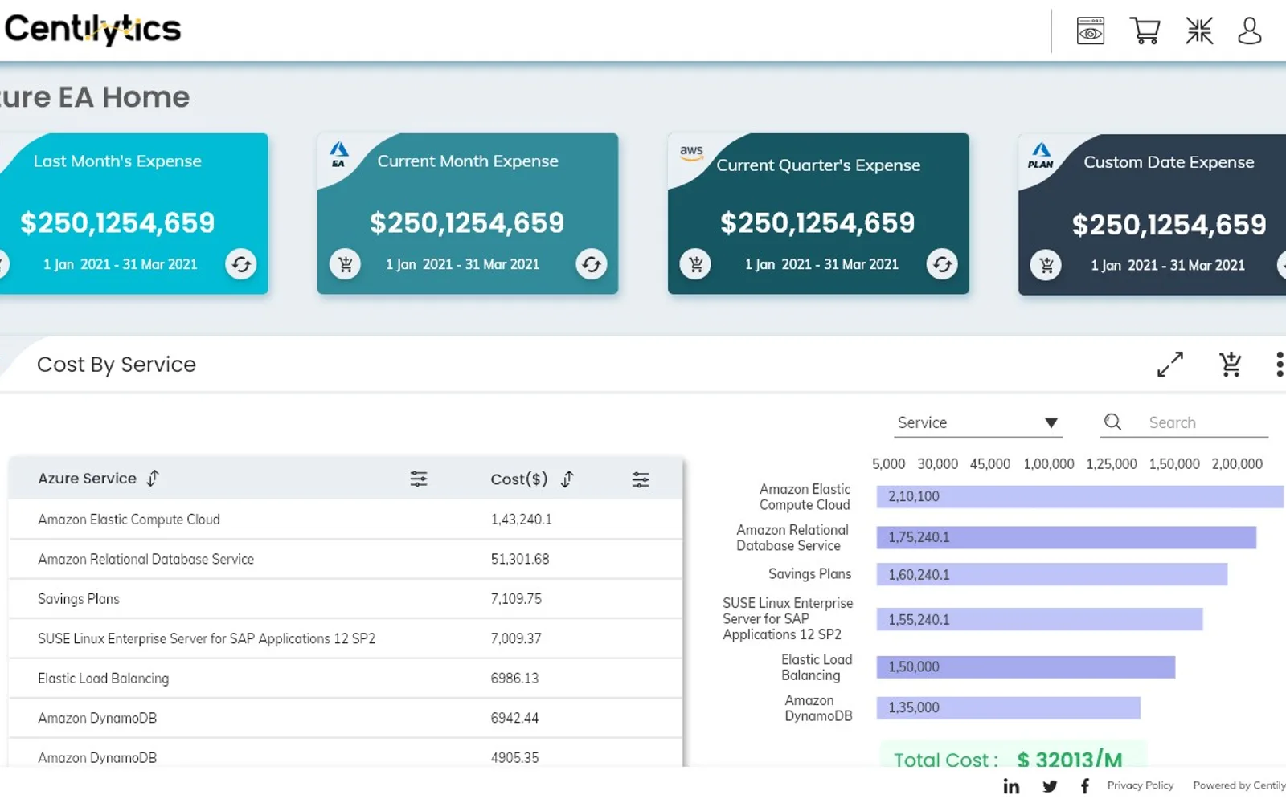This screenshot has width=1286, height=803.
Task: Add Custom Date Expense to cart
Action: (x=1046, y=265)
